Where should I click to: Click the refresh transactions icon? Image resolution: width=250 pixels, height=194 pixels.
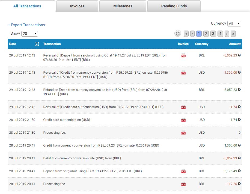point(178,34)
